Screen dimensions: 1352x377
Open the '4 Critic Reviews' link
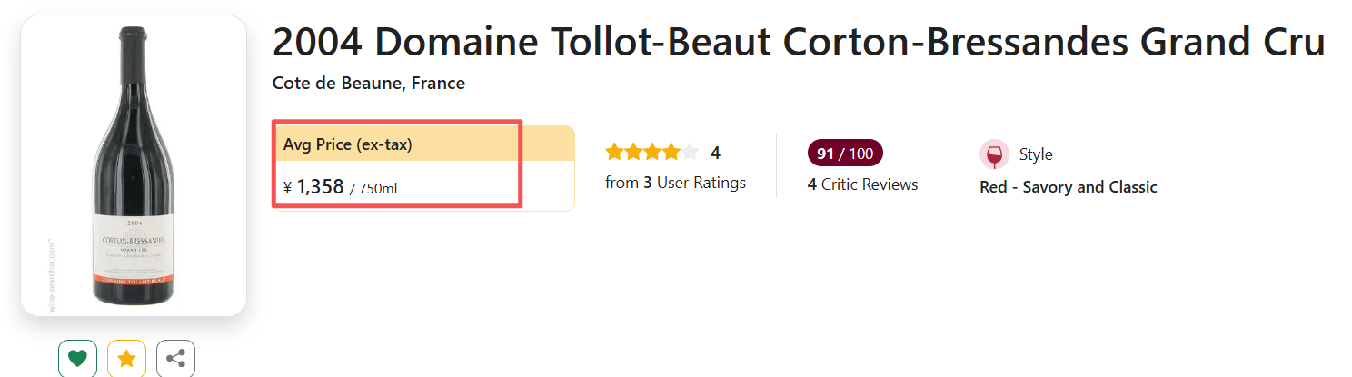(862, 184)
